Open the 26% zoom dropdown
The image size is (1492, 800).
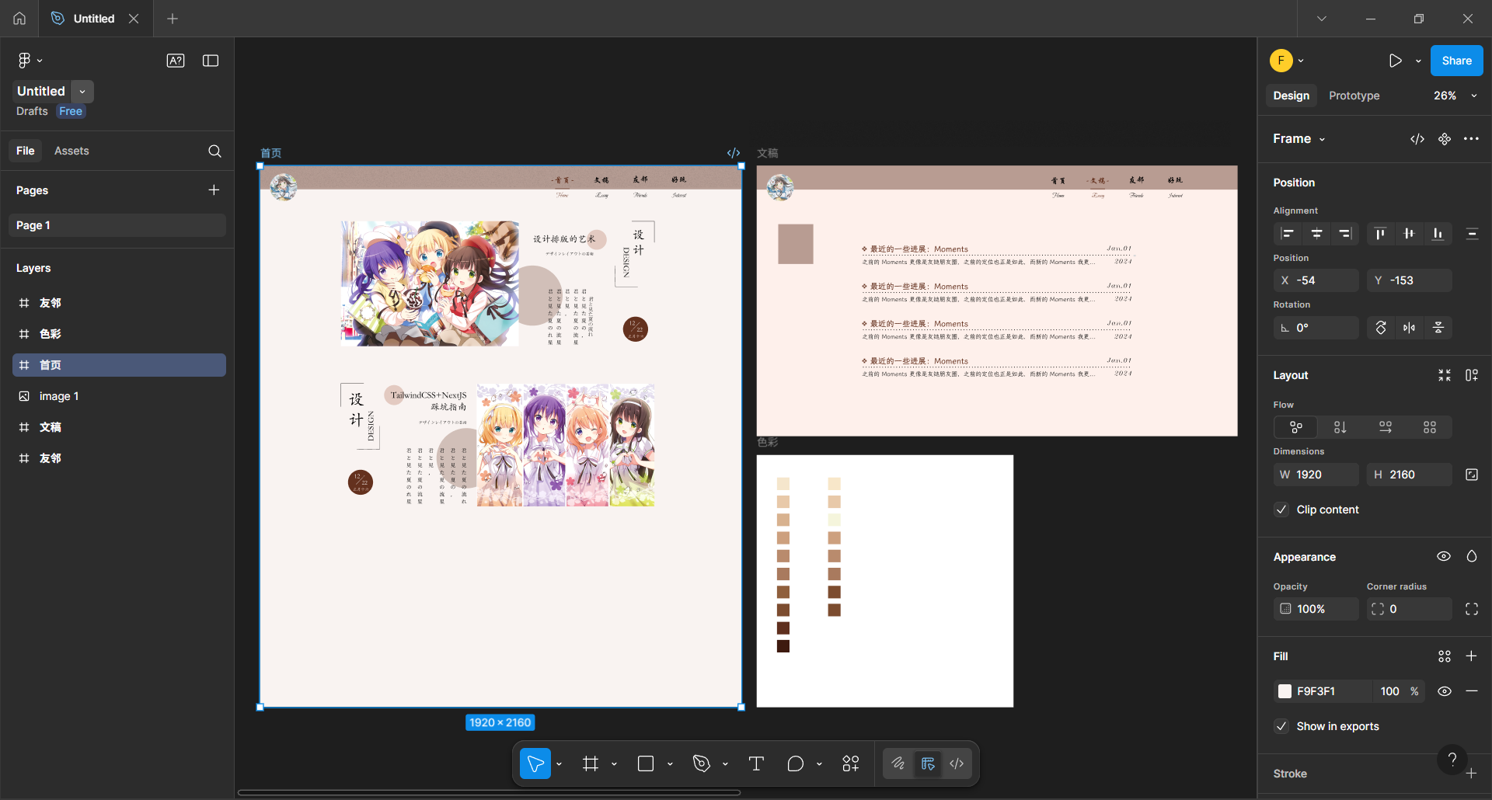(x=1454, y=96)
